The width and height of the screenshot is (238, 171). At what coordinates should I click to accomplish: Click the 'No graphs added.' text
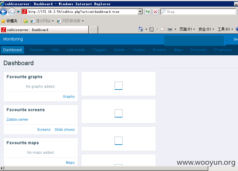(x=40, y=87)
